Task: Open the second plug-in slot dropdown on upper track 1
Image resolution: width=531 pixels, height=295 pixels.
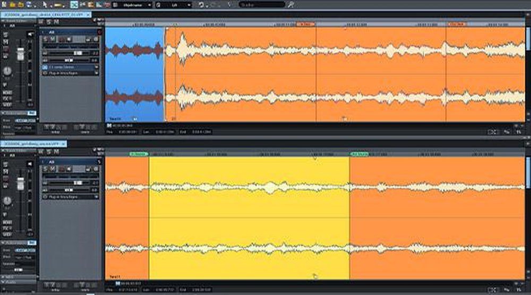Action: pyautogui.click(x=97, y=73)
